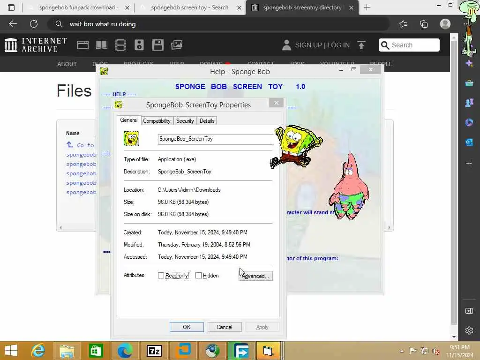The image size is (480, 360).
Task: Open File Explorer from the taskbar
Action: 67,351
